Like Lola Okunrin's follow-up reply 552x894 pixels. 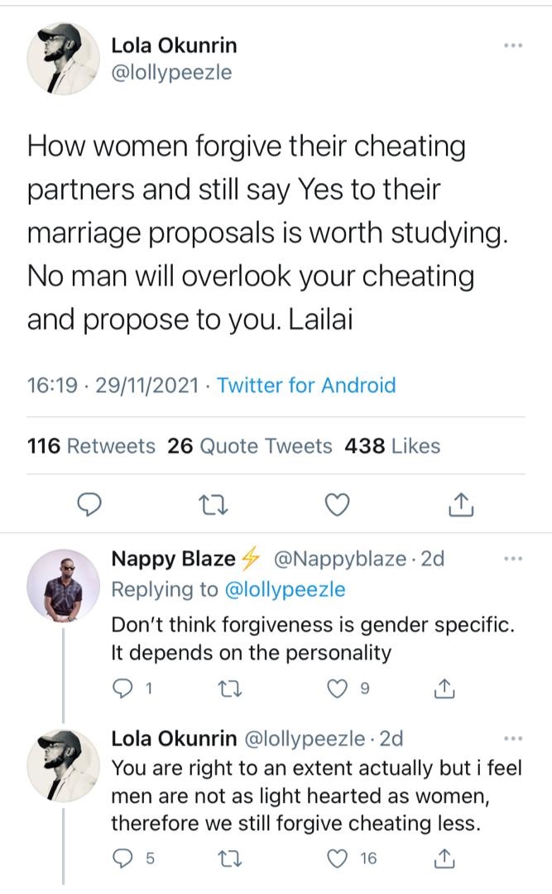coord(337,858)
